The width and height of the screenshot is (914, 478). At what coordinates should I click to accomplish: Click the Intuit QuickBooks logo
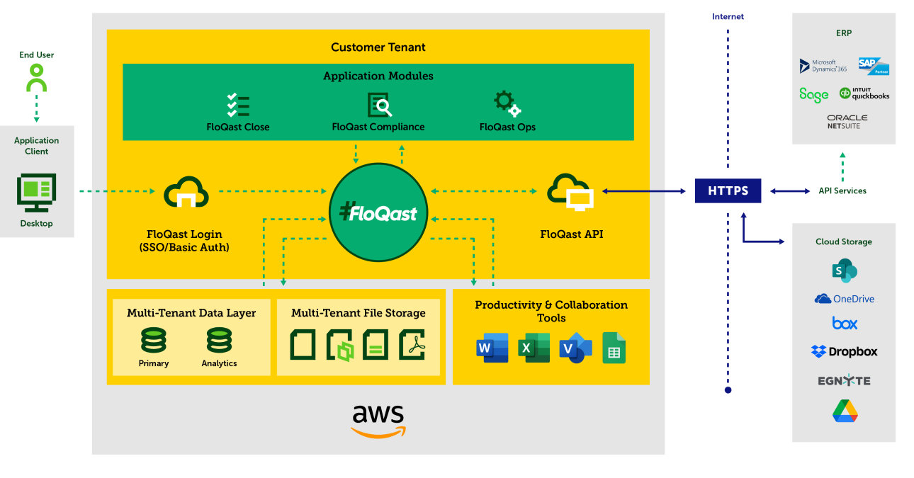[864, 93]
